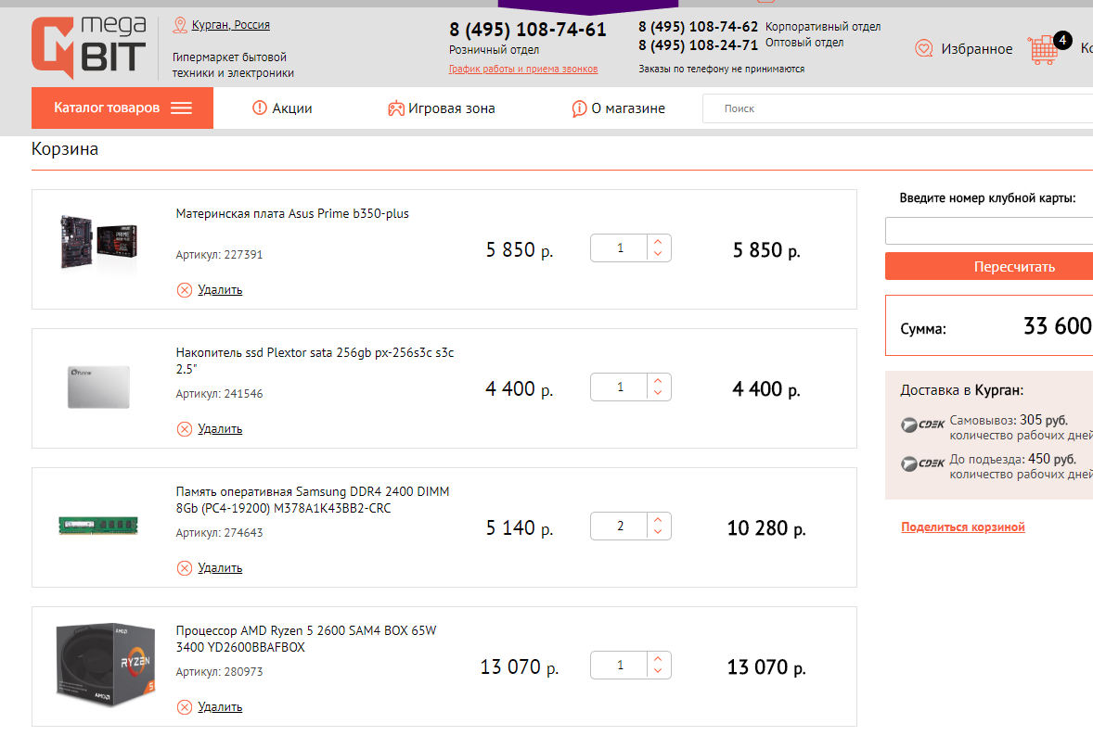Click Удалить link for AMD Ryzen processor
Image resolution: width=1093 pixels, height=736 pixels.
220,706
